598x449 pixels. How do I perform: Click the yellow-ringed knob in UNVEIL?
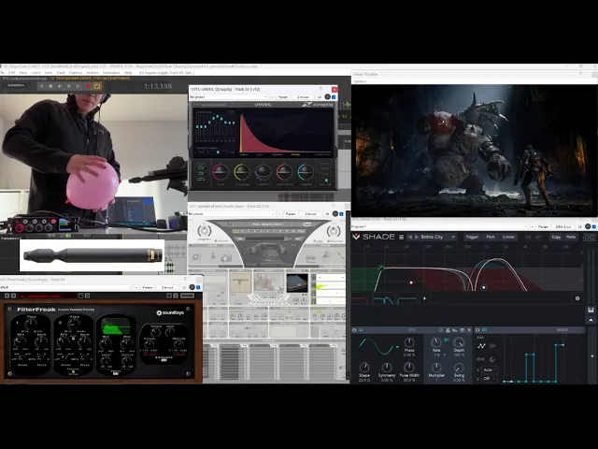click(242, 172)
